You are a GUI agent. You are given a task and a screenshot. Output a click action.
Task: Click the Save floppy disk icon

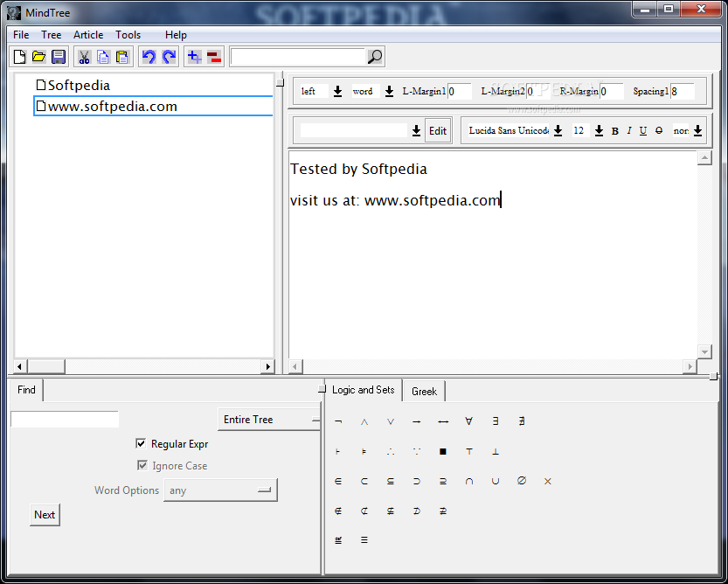[58, 57]
